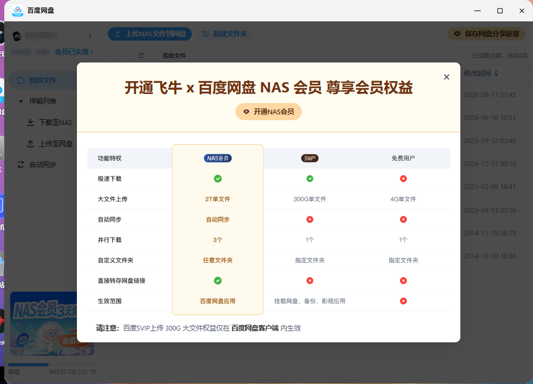Click the 3个 parallel download value

pyautogui.click(x=217, y=240)
